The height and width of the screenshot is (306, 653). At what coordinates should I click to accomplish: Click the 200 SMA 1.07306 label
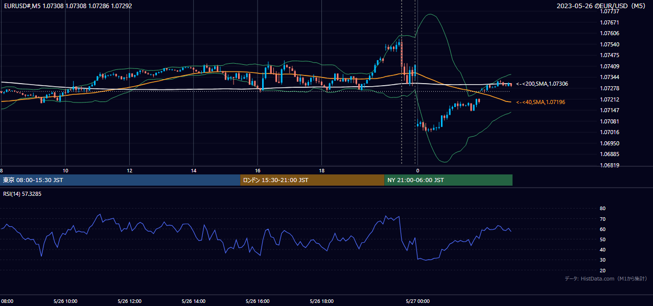(542, 84)
